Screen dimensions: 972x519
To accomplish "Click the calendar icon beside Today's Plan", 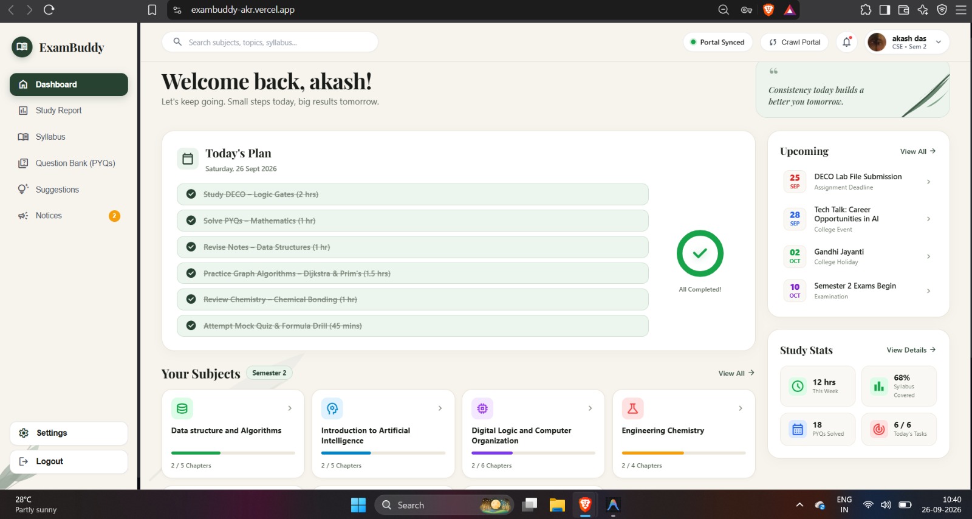I will 188,159.
